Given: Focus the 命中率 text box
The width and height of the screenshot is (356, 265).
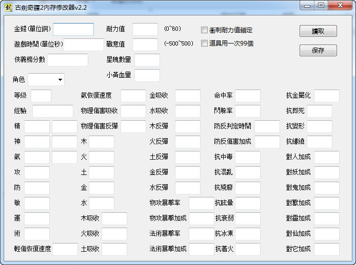Looking at the screenshot, I should click(248, 96).
